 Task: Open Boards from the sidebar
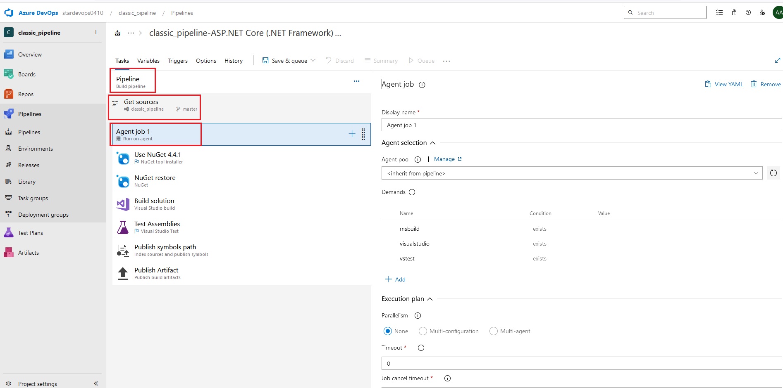coord(27,74)
